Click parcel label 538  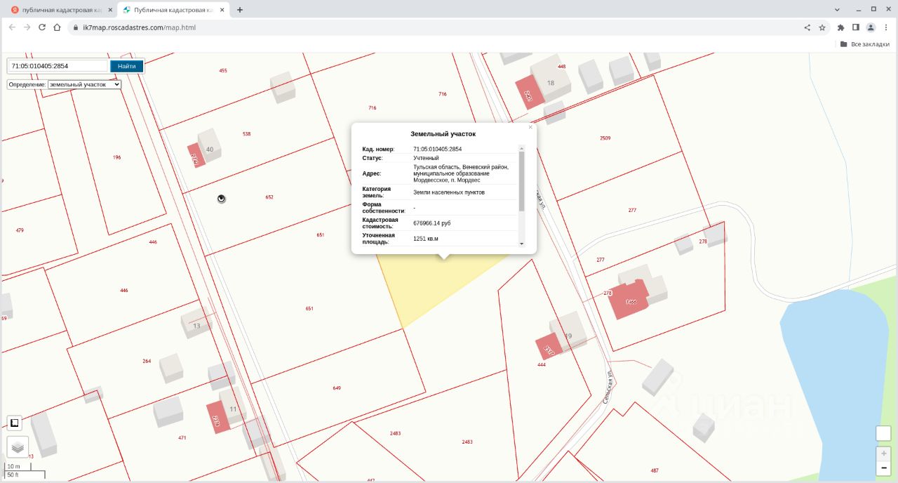[246, 133]
